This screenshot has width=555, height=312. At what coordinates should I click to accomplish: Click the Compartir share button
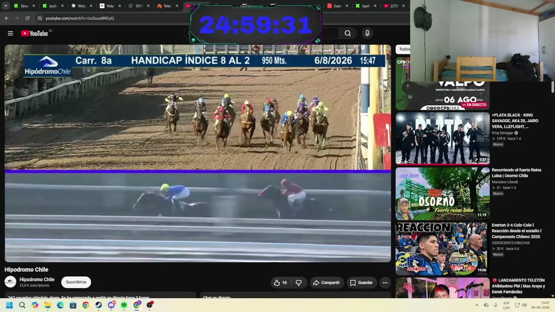(x=327, y=283)
